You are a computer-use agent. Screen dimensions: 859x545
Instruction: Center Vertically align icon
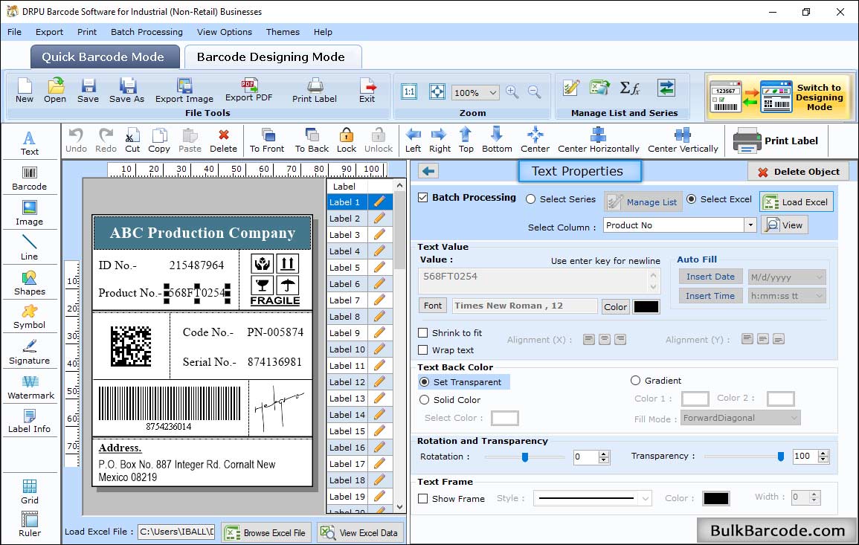683,141
